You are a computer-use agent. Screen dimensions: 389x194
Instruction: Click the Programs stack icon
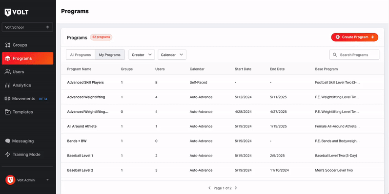pos(8,58)
